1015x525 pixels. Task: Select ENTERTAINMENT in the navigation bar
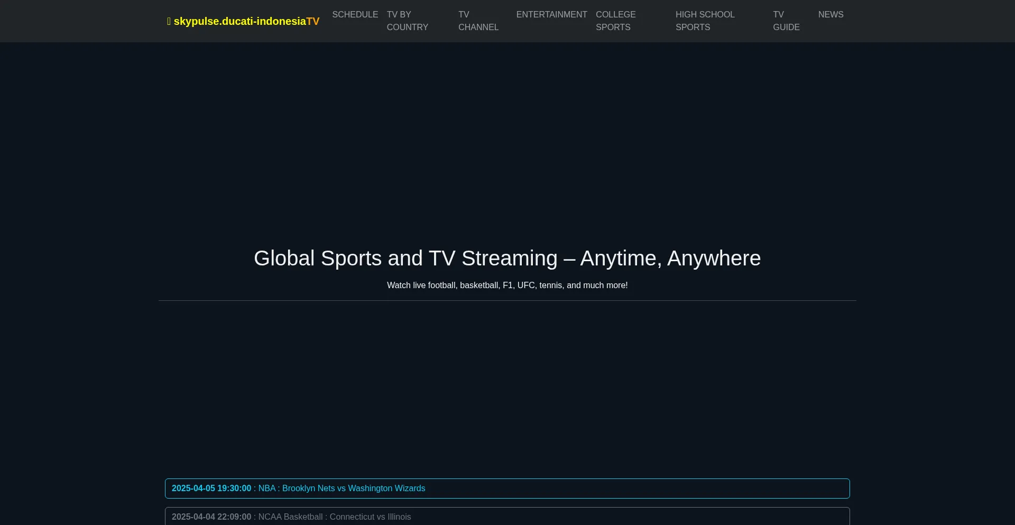[551, 15]
